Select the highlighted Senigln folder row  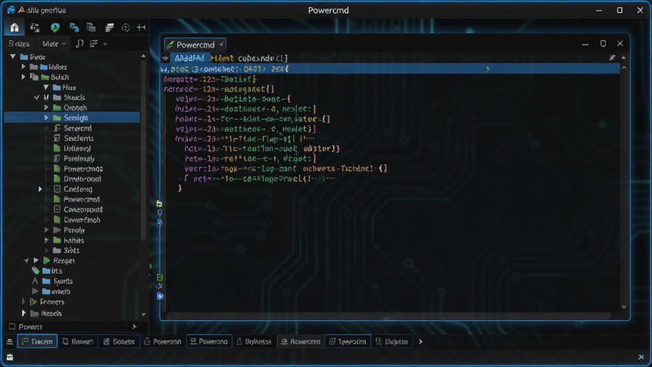tap(72, 118)
